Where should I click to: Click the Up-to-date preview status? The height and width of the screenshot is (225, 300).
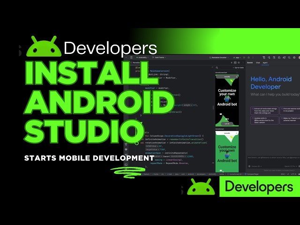(238, 67)
